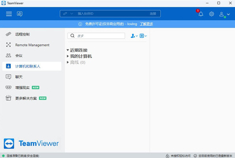Click the version check mark icon
The height and width of the screenshot is (158, 235).
click(x=195, y=156)
